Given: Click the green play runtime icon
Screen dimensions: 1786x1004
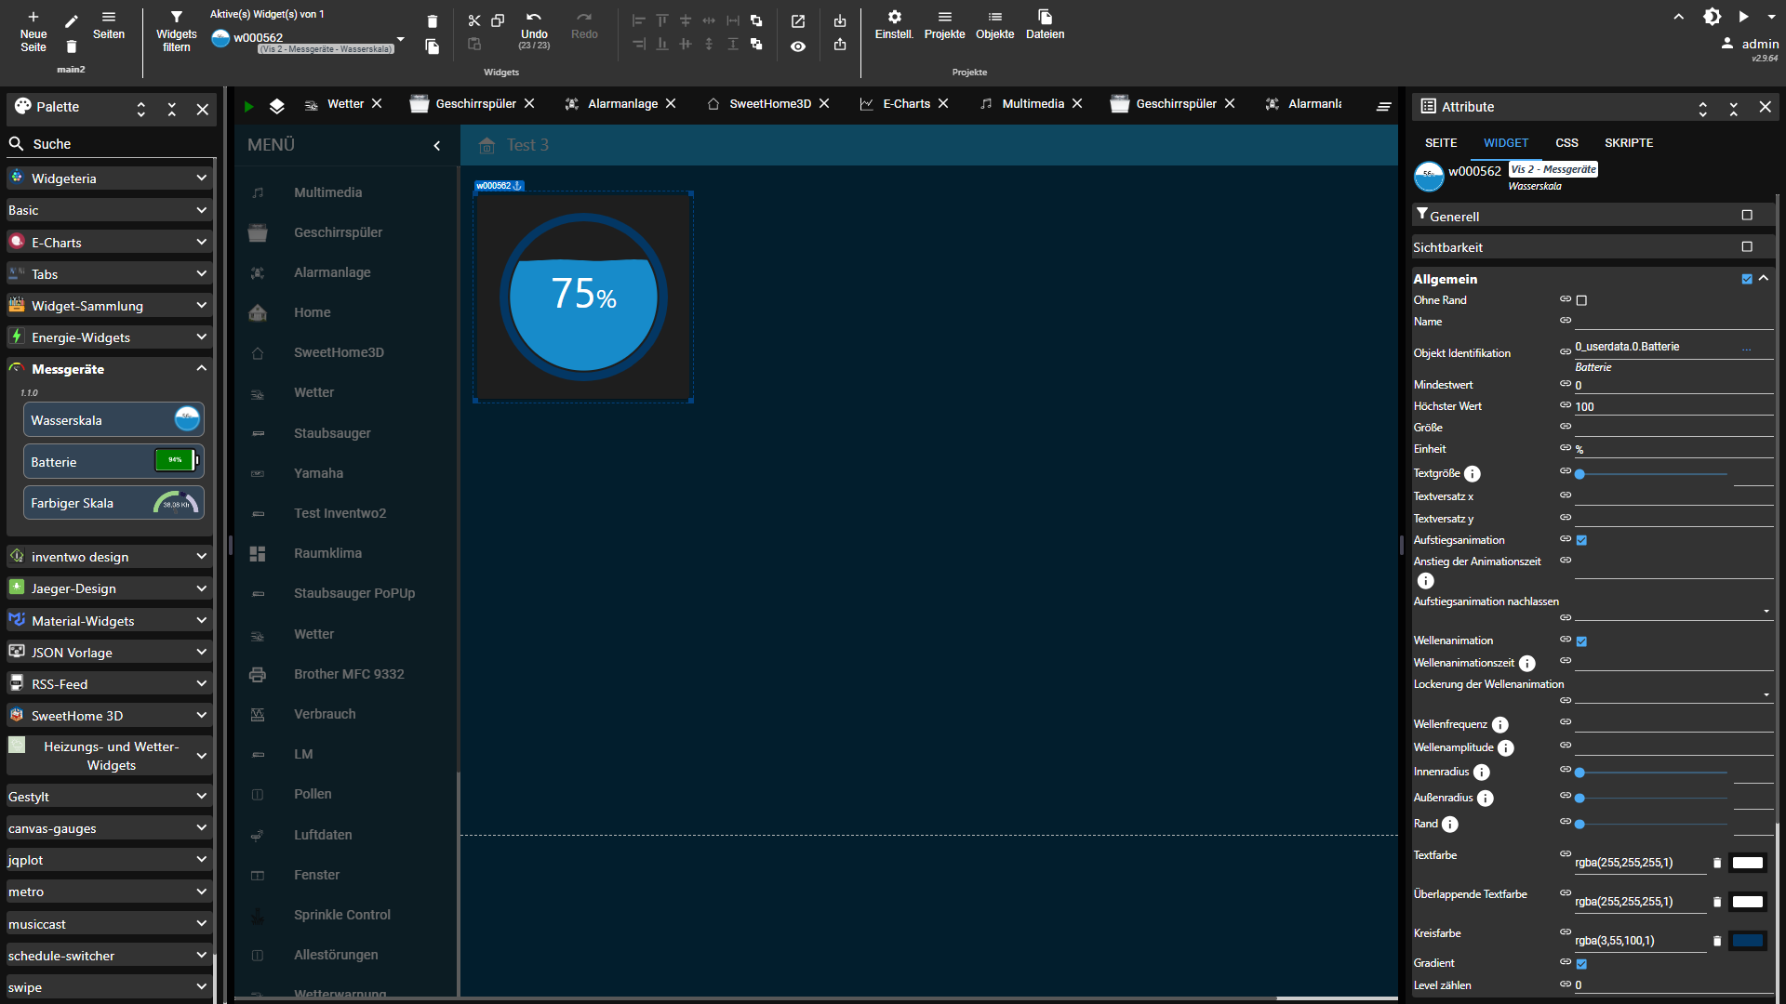Looking at the screenshot, I should [x=248, y=106].
